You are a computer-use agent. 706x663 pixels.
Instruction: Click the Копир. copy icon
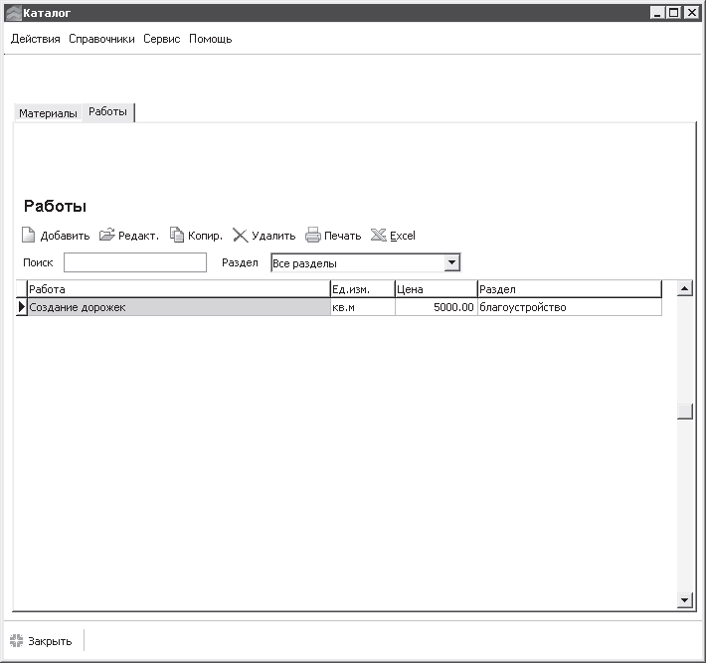point(177,235)
